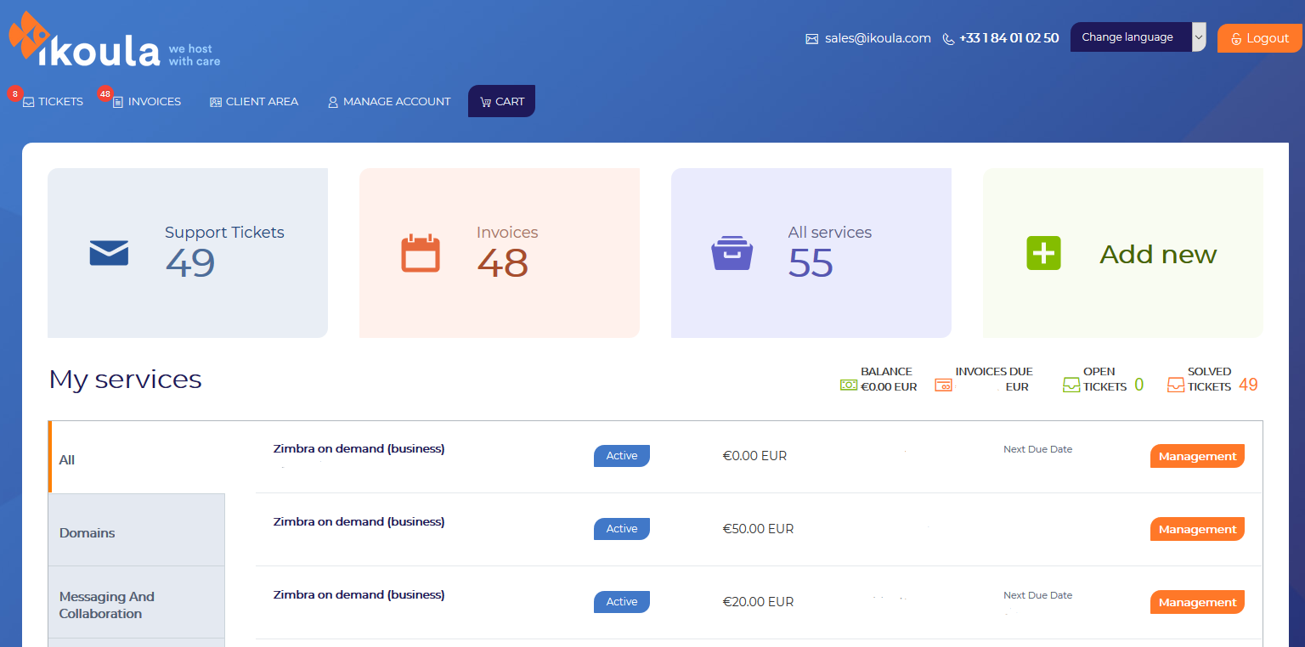This screenshot has width=1305, height=647.
Task: Click the My services heading
Action: coord(125,379)
